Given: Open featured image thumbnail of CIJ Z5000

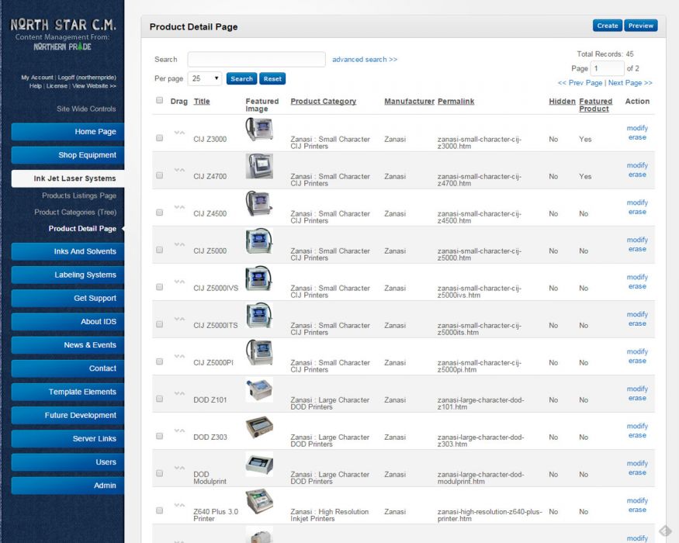Looking at the screenshot, I should click(x=259, y=240).
